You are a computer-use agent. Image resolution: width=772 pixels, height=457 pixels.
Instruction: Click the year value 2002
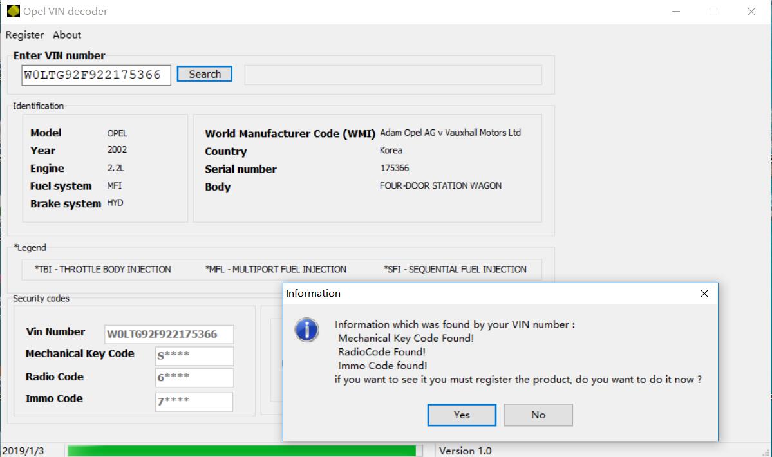tap(117, 149)
